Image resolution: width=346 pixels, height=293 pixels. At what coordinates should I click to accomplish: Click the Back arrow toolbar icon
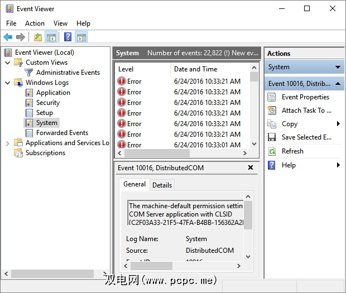point(8,37)
